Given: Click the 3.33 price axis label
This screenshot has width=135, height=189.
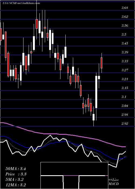Looking at the screenshot, I should (x=125, y=61).
